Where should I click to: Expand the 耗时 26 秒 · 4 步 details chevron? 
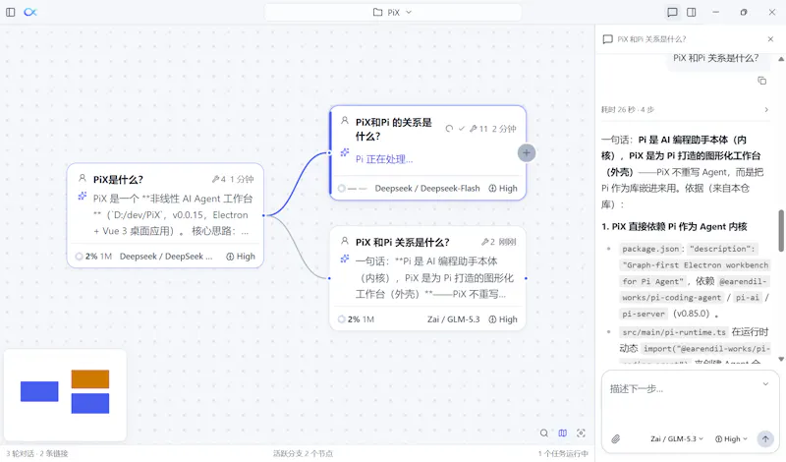(x=766, y=109)
